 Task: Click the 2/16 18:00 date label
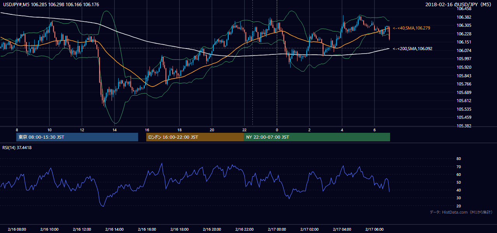(x=179, y=229)
